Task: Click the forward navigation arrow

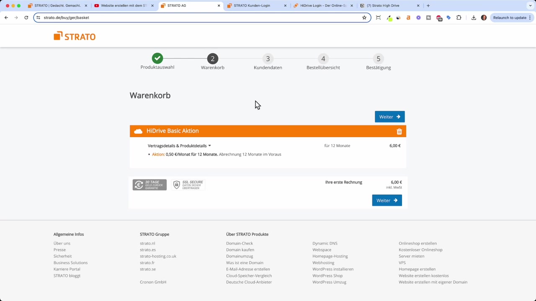Action: click(x=16, y=18)
